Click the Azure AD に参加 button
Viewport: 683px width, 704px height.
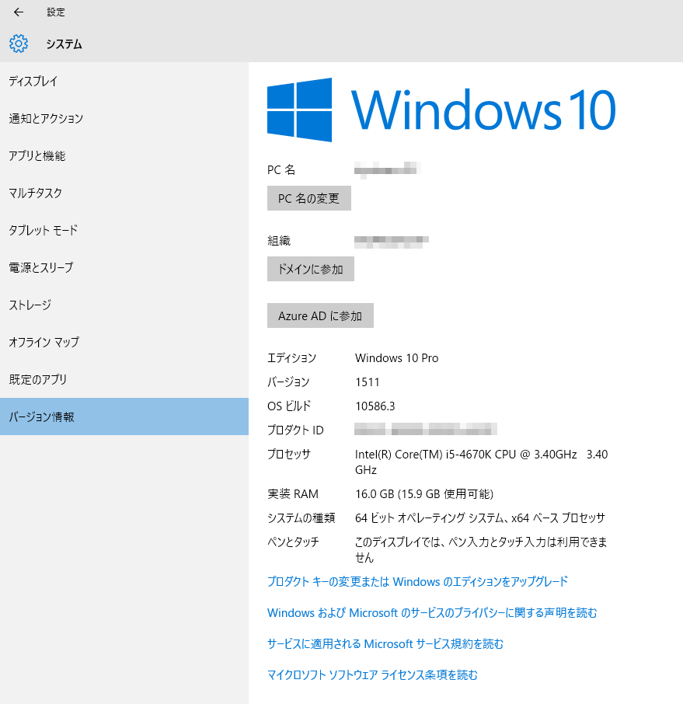[320, 315]
